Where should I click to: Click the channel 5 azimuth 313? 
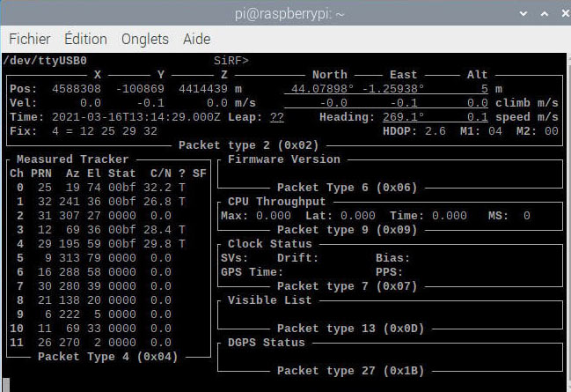click(70, 258)
